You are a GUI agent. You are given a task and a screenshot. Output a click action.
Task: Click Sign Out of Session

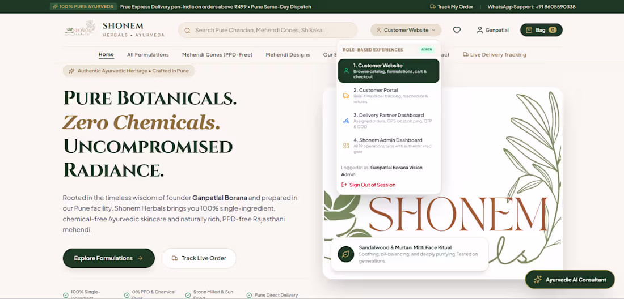tap(369, 185)
